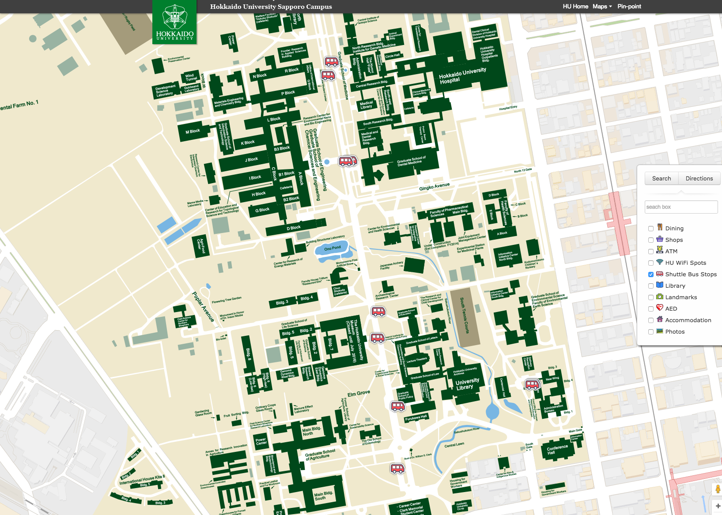The image size is (722, 515).
Task: Open the HU Home link
Action: pyautogui.click(x=575, y=7)
